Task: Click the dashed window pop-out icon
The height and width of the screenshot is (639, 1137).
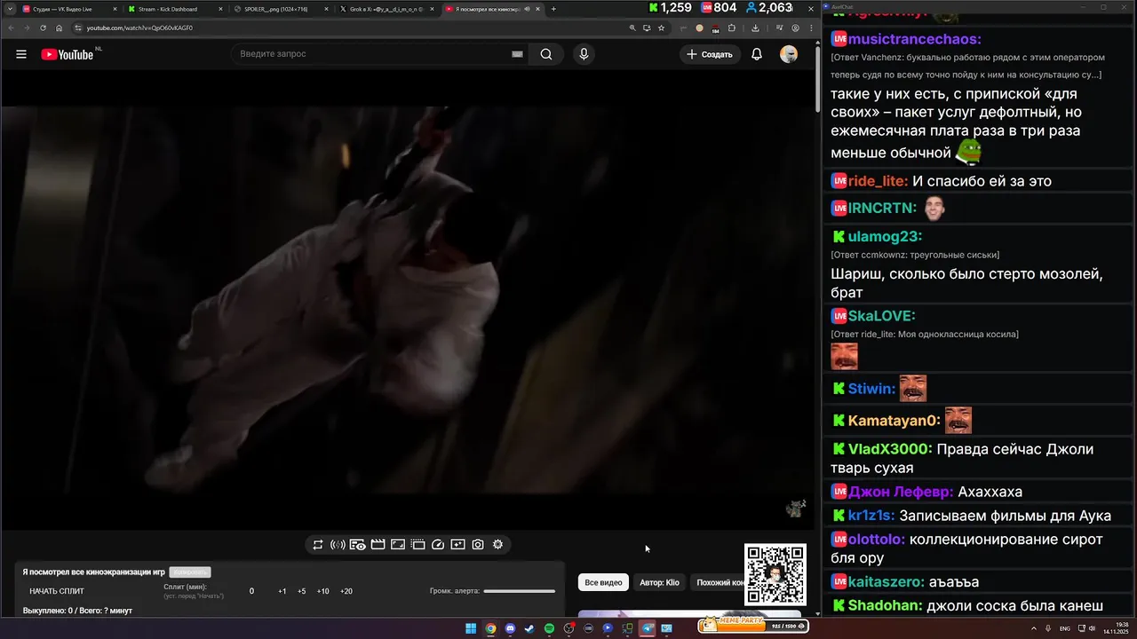Action: [x=417, y=545]
